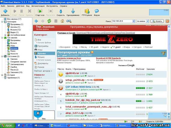The height and width of the screenshot is (128, 171).
Task: Expand the Автообновление tree node
Action: [x=5, y=35]
